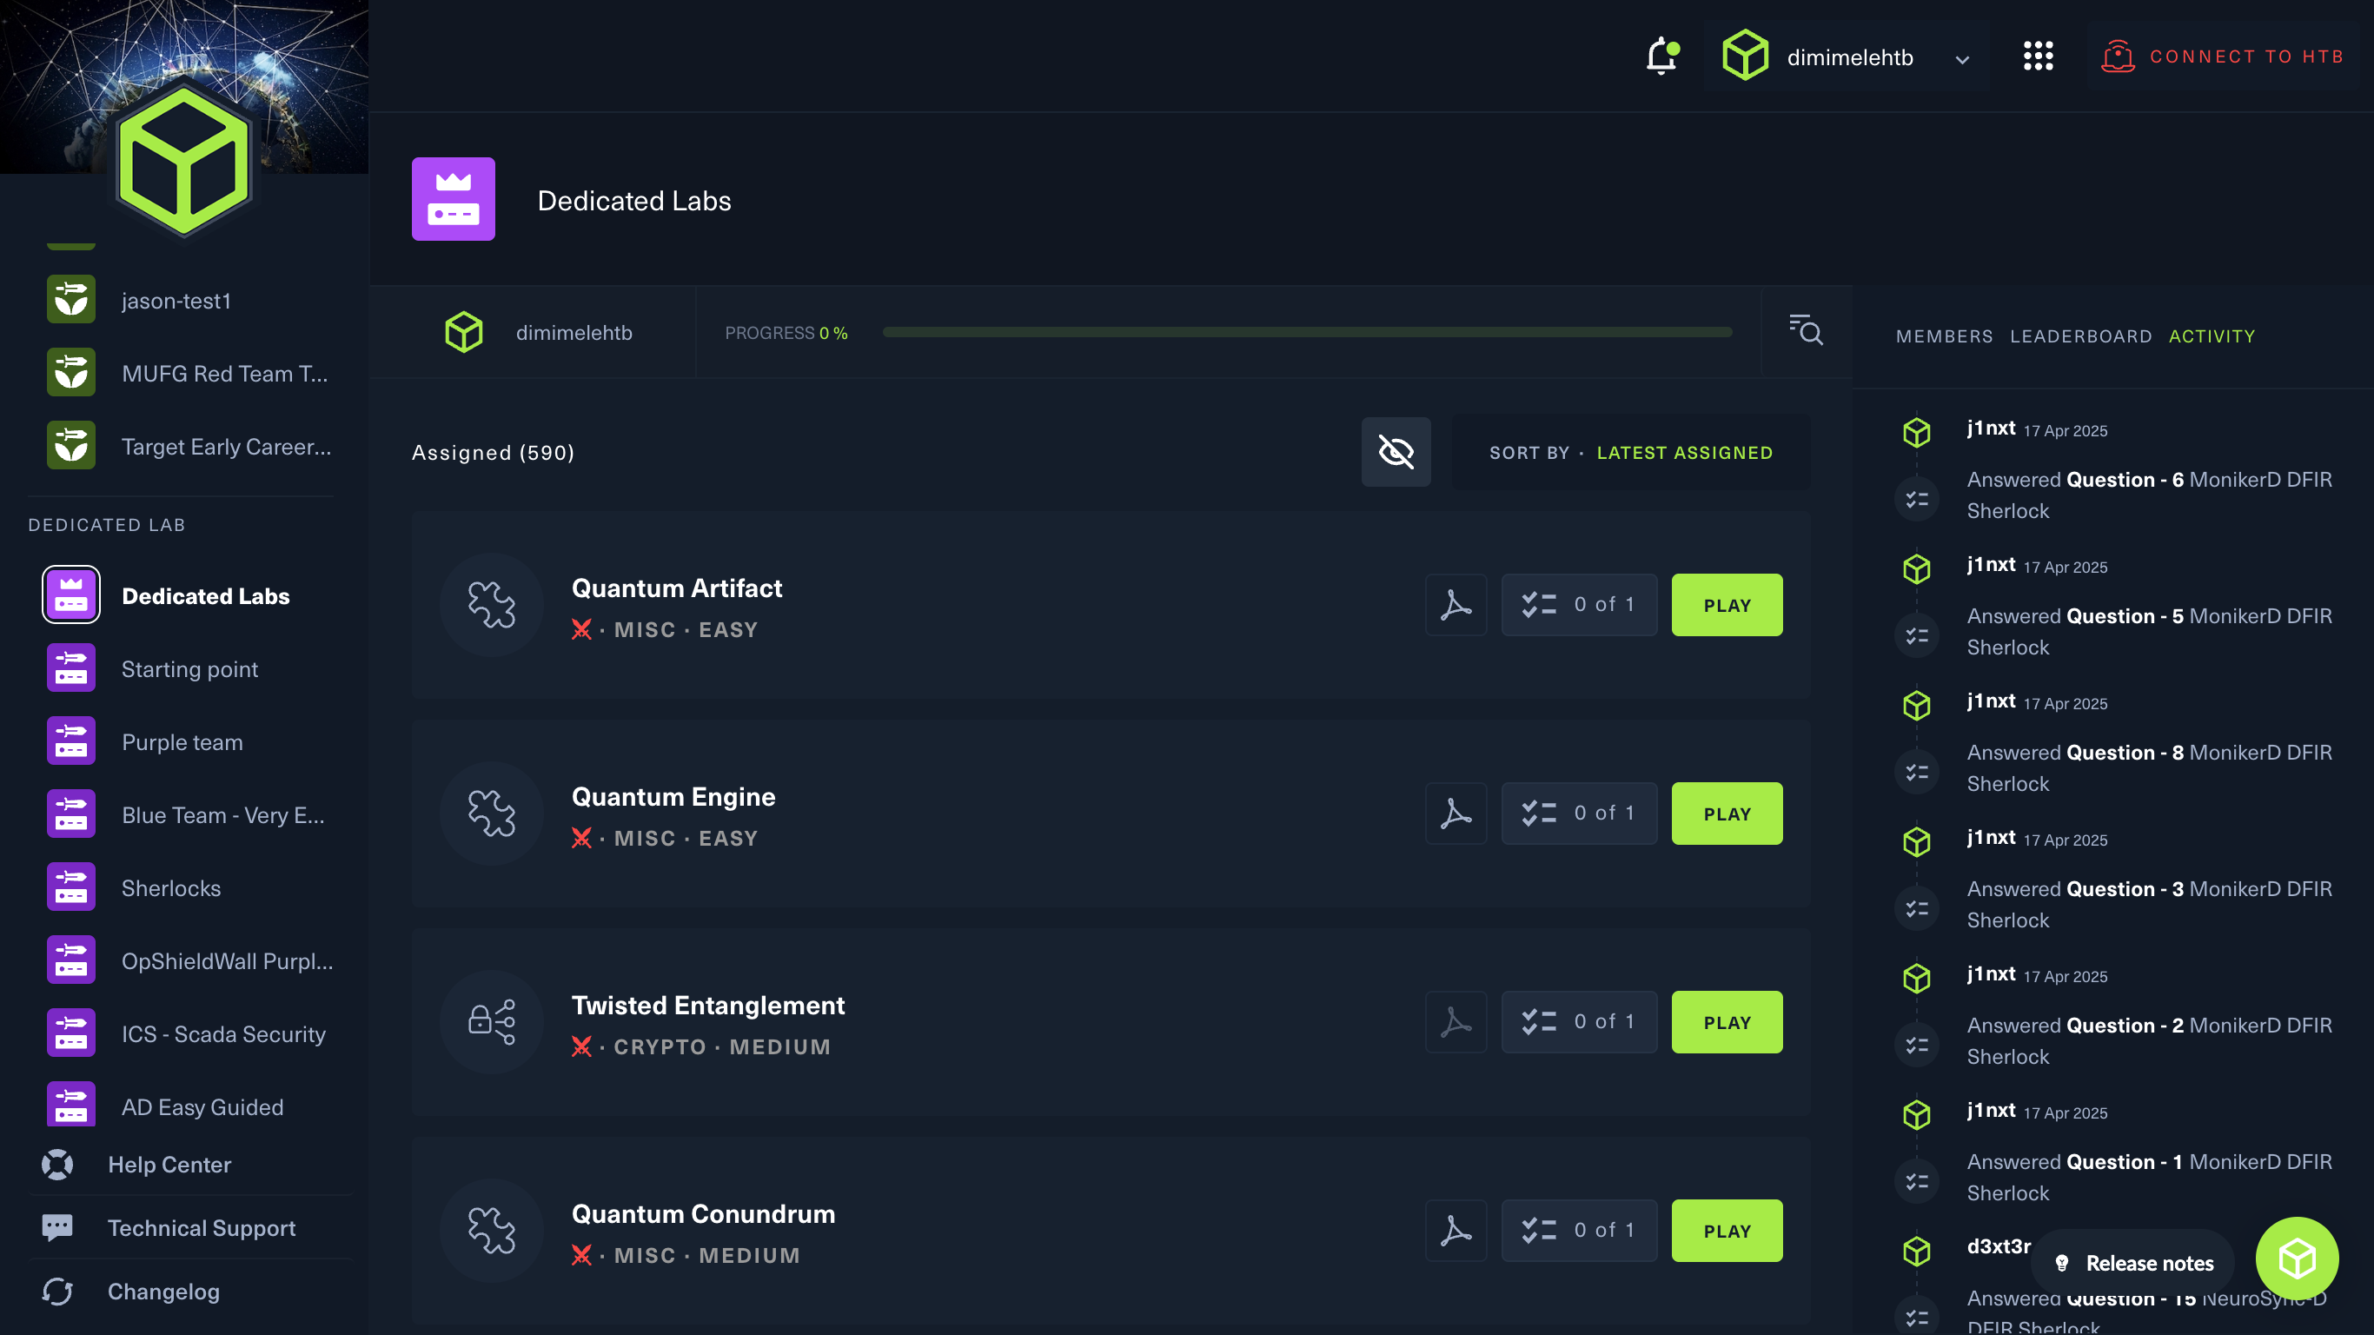Play the Quantum Conundrum challenge
Screen dimensions: 2374x1335
(1726, 1230)
